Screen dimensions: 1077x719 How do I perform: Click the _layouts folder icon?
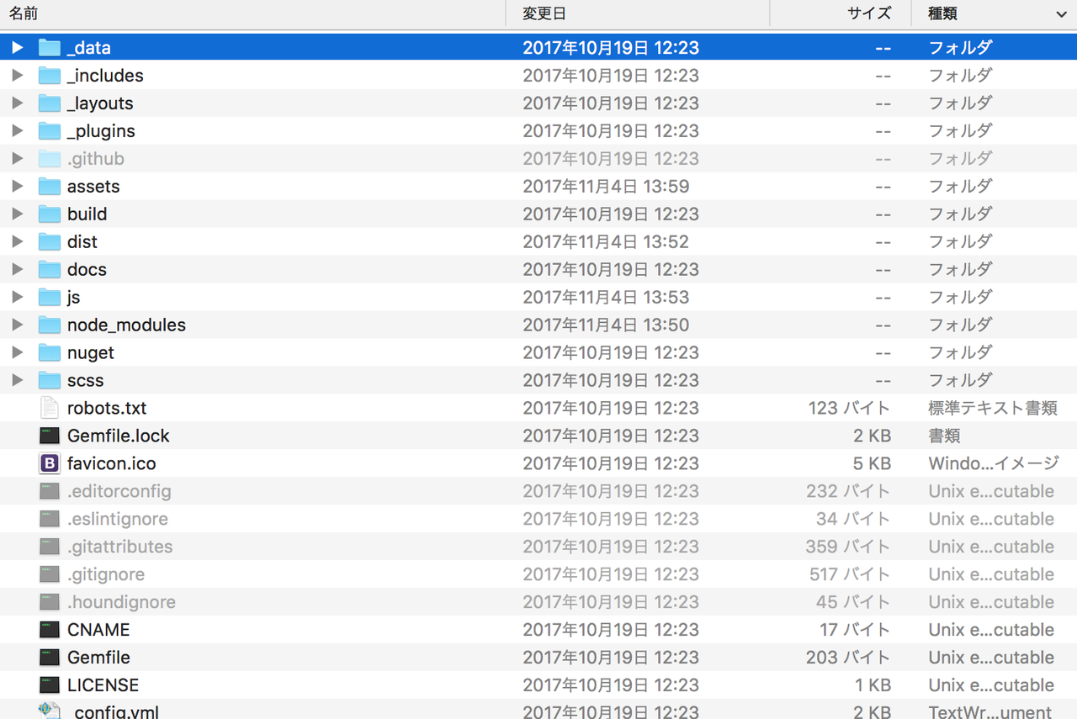click(x=50, y=103)
